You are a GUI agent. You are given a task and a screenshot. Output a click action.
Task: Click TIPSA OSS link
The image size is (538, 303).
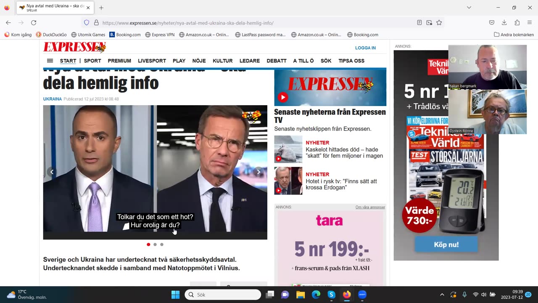(351, 61)
